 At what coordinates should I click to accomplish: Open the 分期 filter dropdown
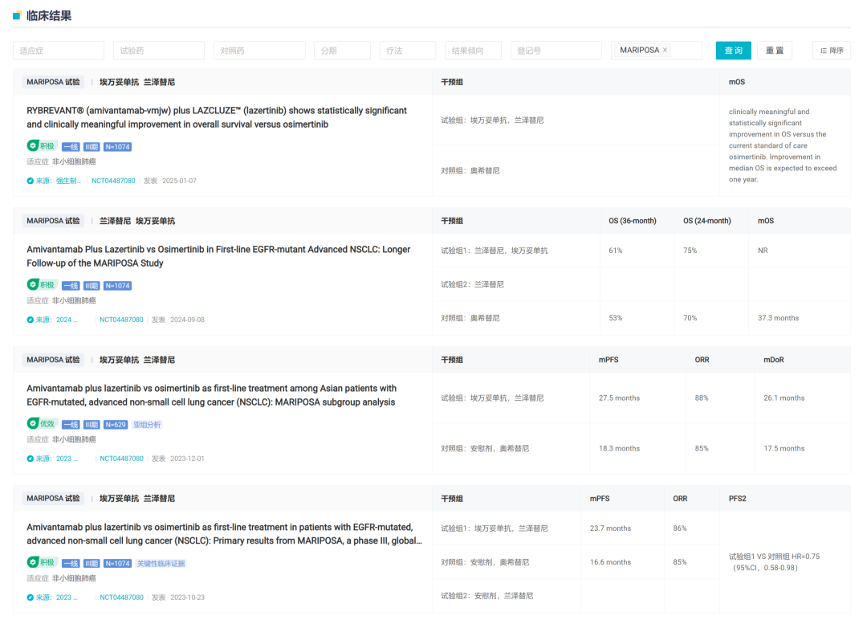[342, 51]
